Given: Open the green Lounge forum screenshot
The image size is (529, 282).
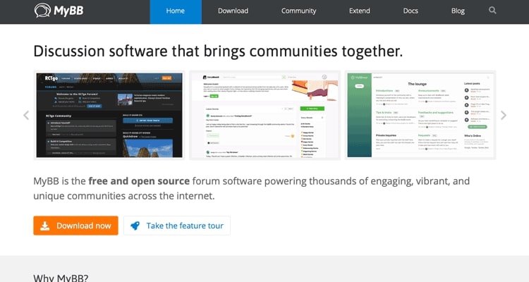Looking at the screenshot, I should tap(420, 115).
